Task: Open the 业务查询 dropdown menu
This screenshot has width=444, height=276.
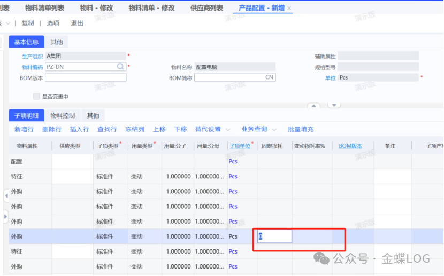Action: [x=274, y=130]
